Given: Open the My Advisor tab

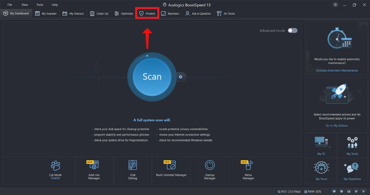Looking at the screenshot, I should click(x=73, y=14).
